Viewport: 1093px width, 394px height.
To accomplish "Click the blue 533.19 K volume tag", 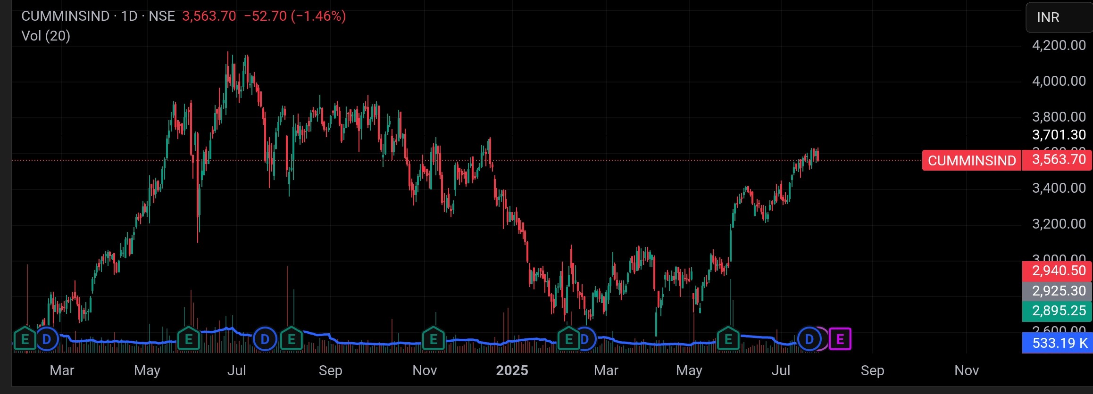I will click(1058, 343).
